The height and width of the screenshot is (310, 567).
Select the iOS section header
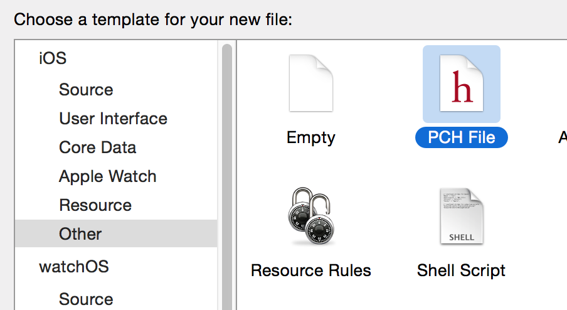pyautogui.click(x=53, y=58)
